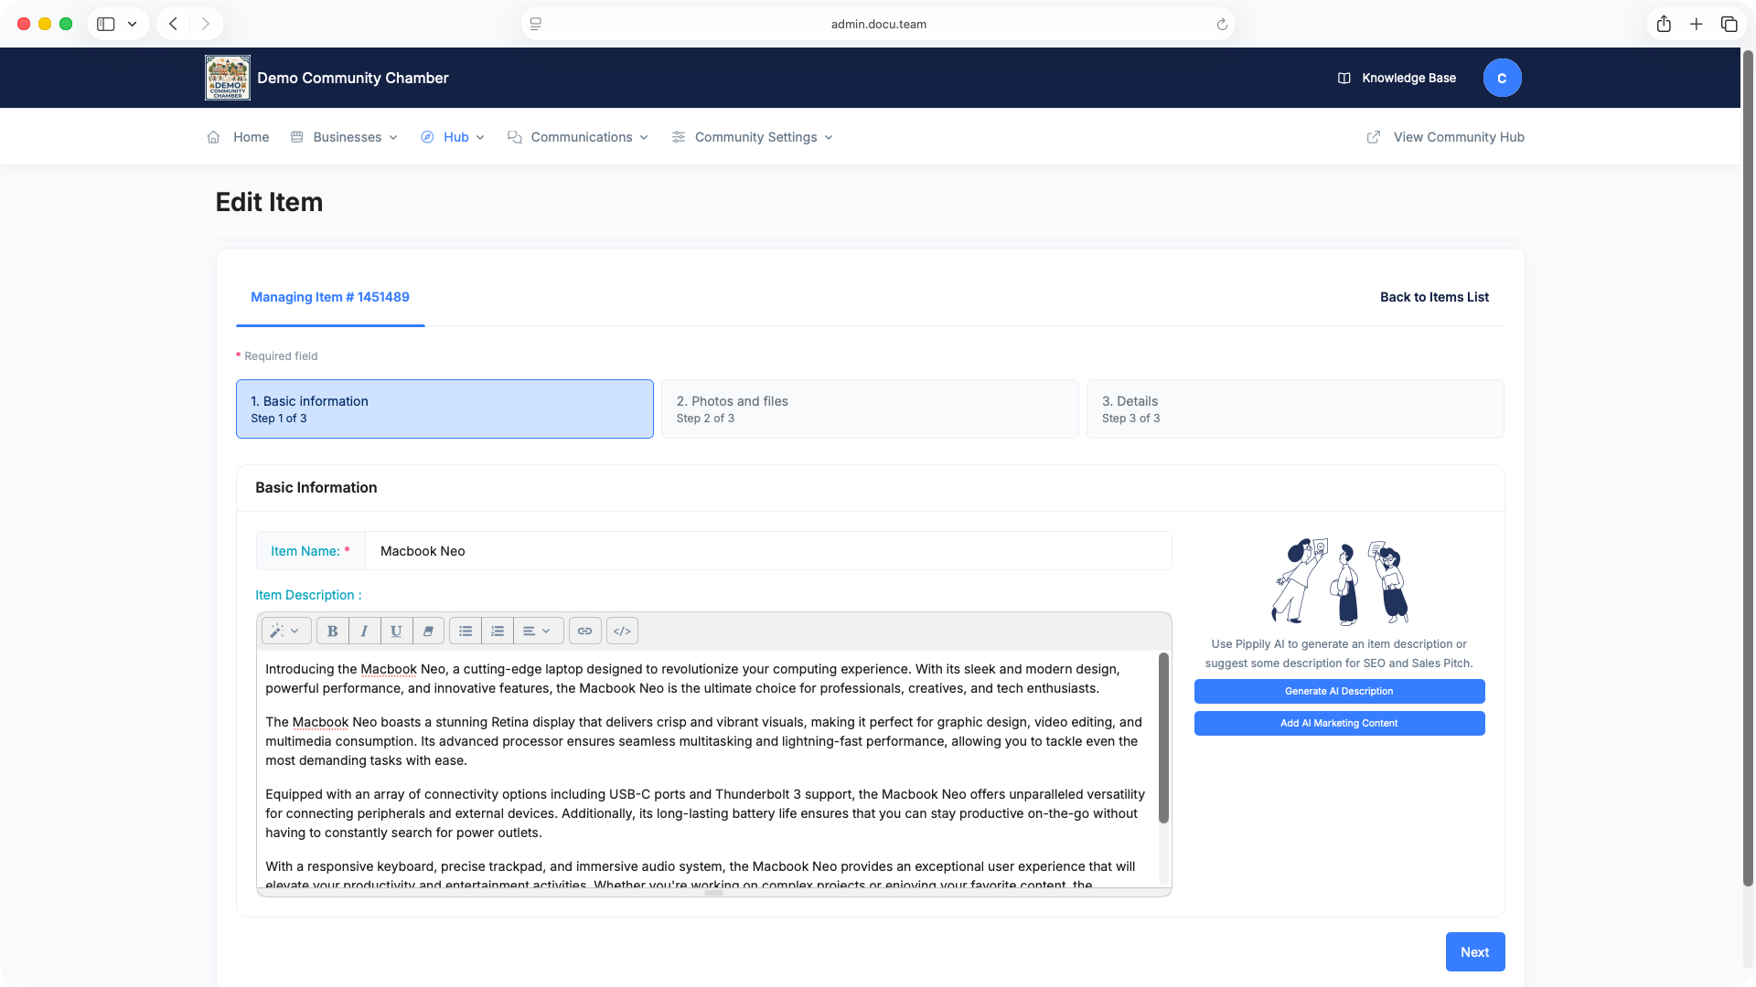Toggle bold formatting in description editor

[x=333, y=631]
